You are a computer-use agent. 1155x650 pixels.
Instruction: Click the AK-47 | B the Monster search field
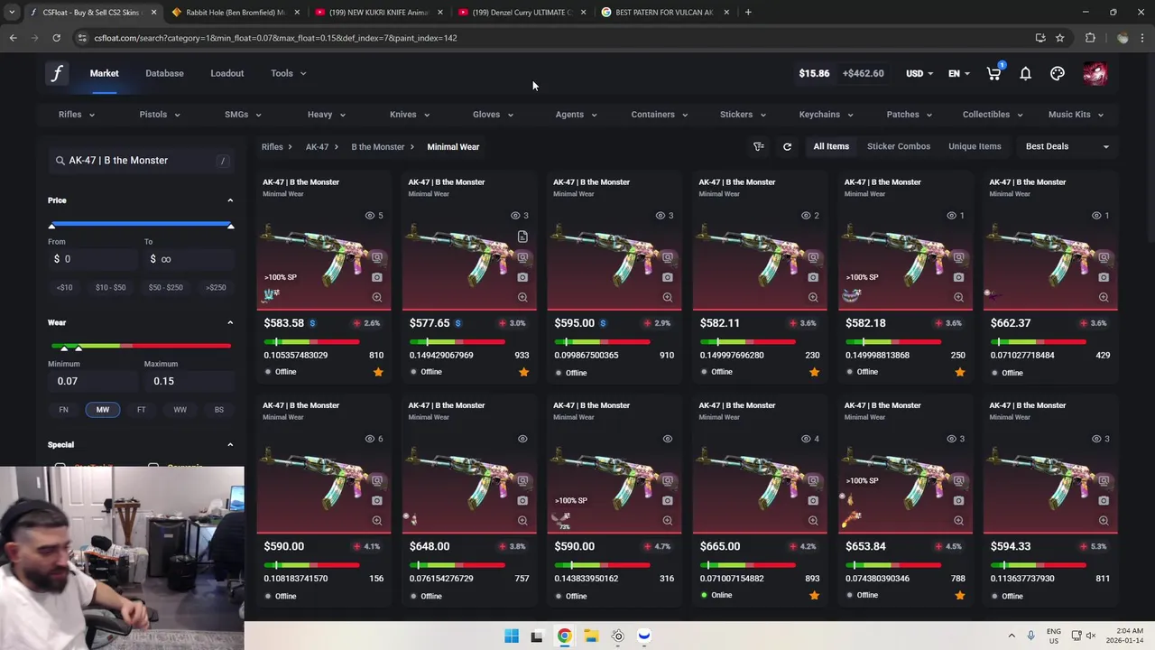pos(142,161)
